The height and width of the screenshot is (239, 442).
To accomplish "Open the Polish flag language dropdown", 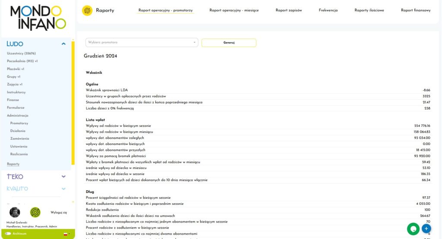I will [x=66, y=234].
